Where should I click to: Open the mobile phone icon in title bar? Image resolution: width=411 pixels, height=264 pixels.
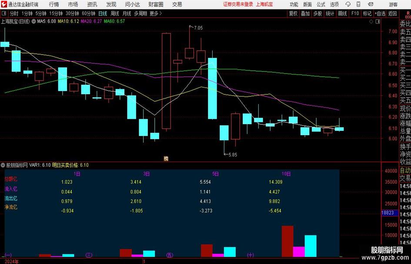(x=358, y=4)
